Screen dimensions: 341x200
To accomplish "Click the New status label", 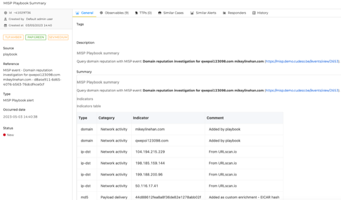I will click(10, 135).
